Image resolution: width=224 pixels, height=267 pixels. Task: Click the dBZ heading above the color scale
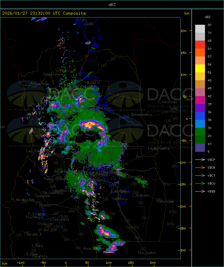(208, 17)
